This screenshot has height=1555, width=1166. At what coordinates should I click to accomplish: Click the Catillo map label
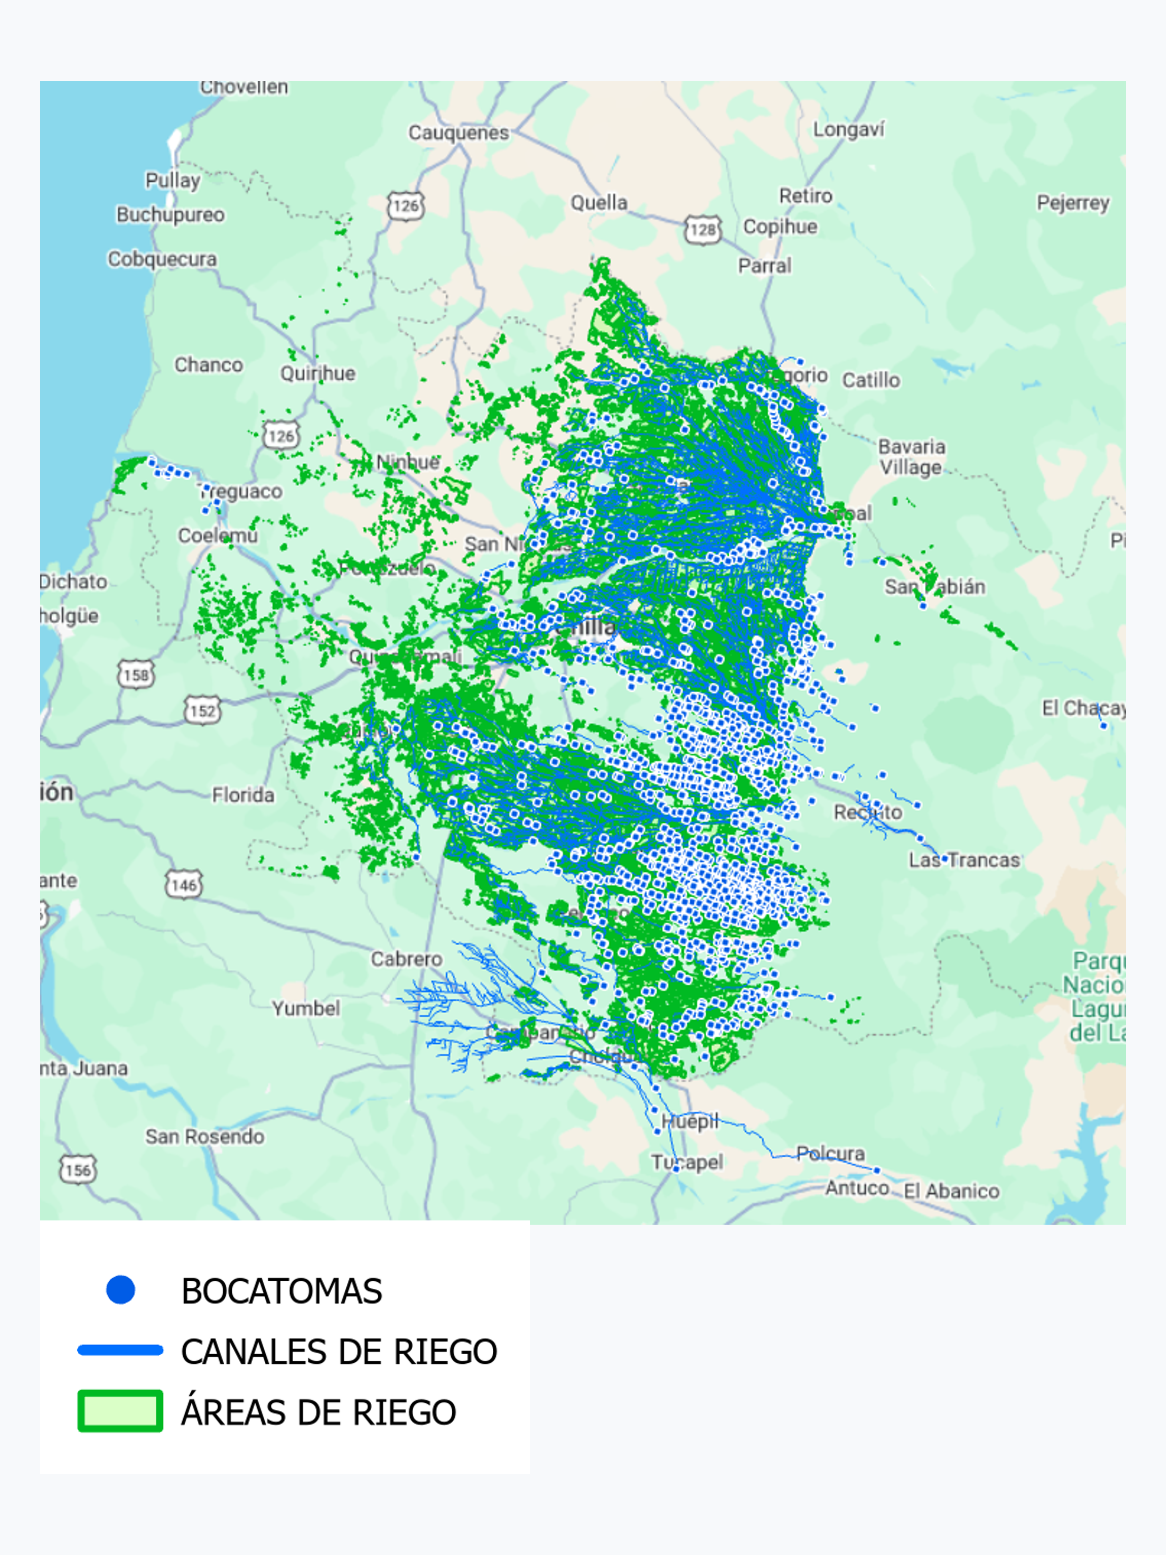[872, 380]
